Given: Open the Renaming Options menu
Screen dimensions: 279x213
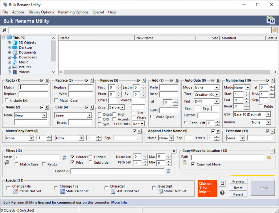Looking at the screenshot, I should [73, 12].
